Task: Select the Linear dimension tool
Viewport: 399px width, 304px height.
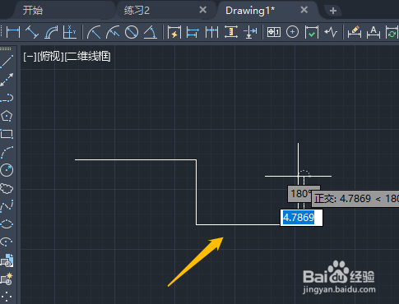Action: 13,32
